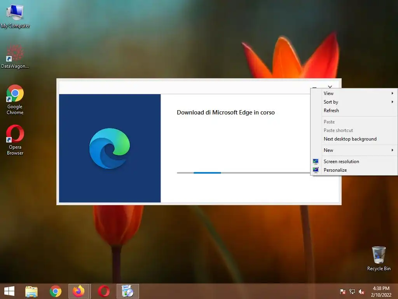Select the installer disc taskbar icon
The height and width of the screenshot is (299, 398).
(127, 291)
